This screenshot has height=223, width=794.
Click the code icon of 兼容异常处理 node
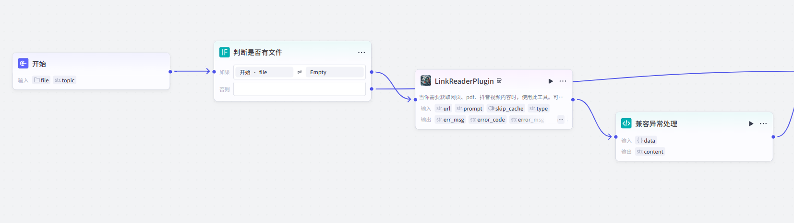[626, 123]
